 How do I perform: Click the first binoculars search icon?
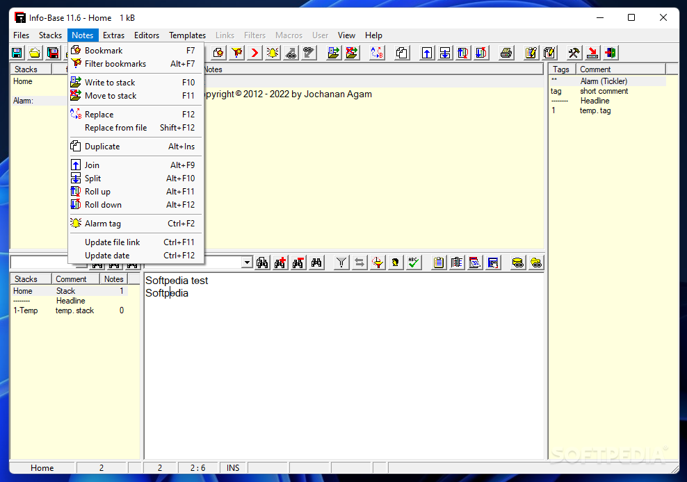pos(262,263)
